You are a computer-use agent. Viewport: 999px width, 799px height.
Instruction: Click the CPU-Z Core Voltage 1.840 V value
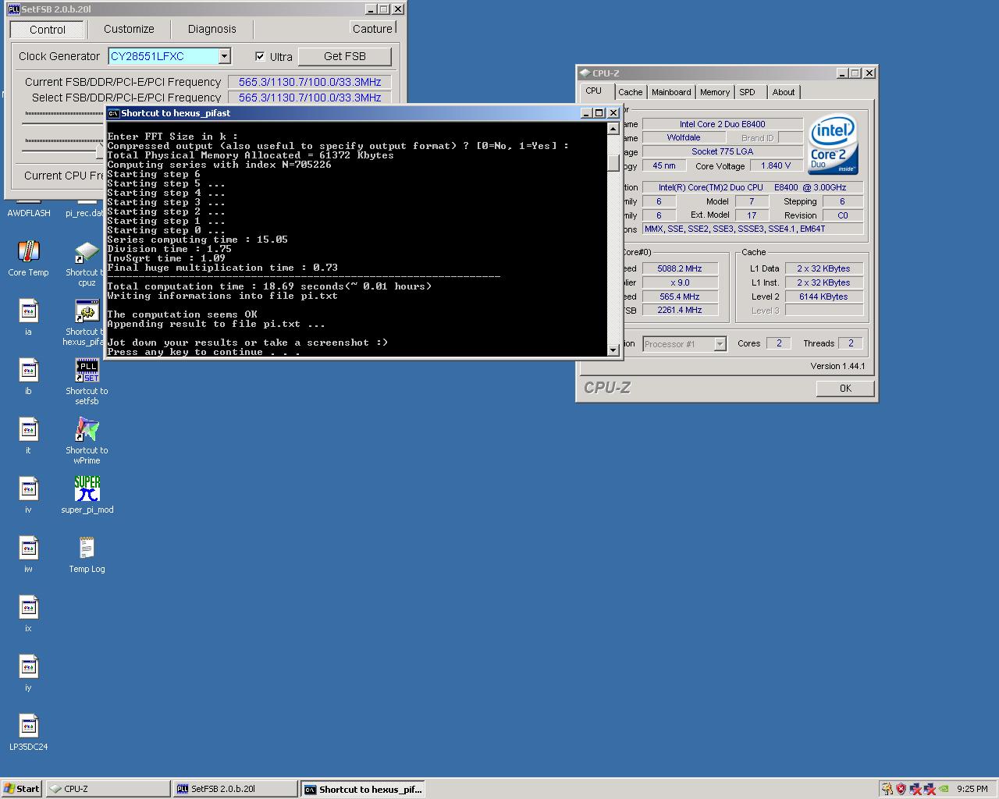(776, 165)
